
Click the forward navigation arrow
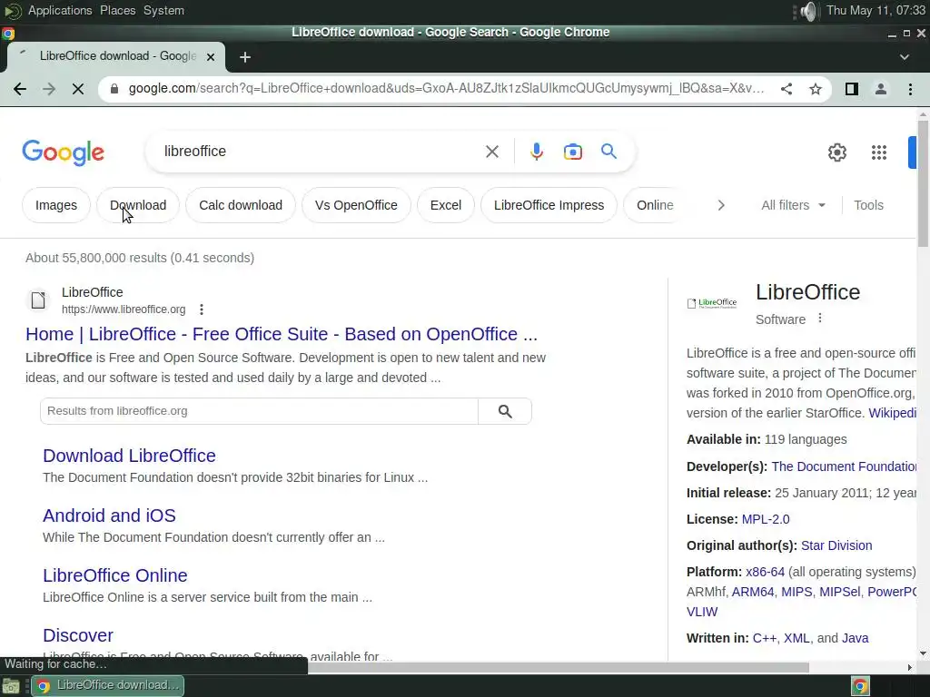pyautogui.click(x=49, y=89)
